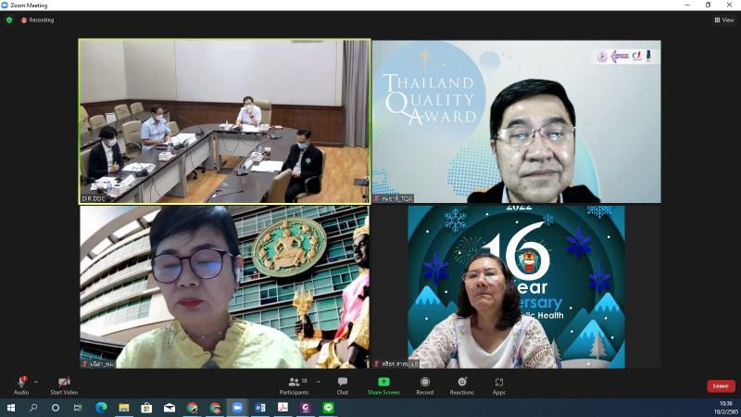The width and height of the screenshot is (741, 417).
Task: Open Task View on the taskbar
Action: pyautogui.click(x=78, y=408)
